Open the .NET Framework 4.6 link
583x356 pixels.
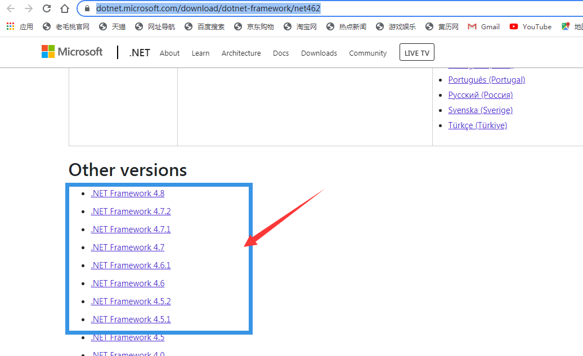(x=128, y=283)
